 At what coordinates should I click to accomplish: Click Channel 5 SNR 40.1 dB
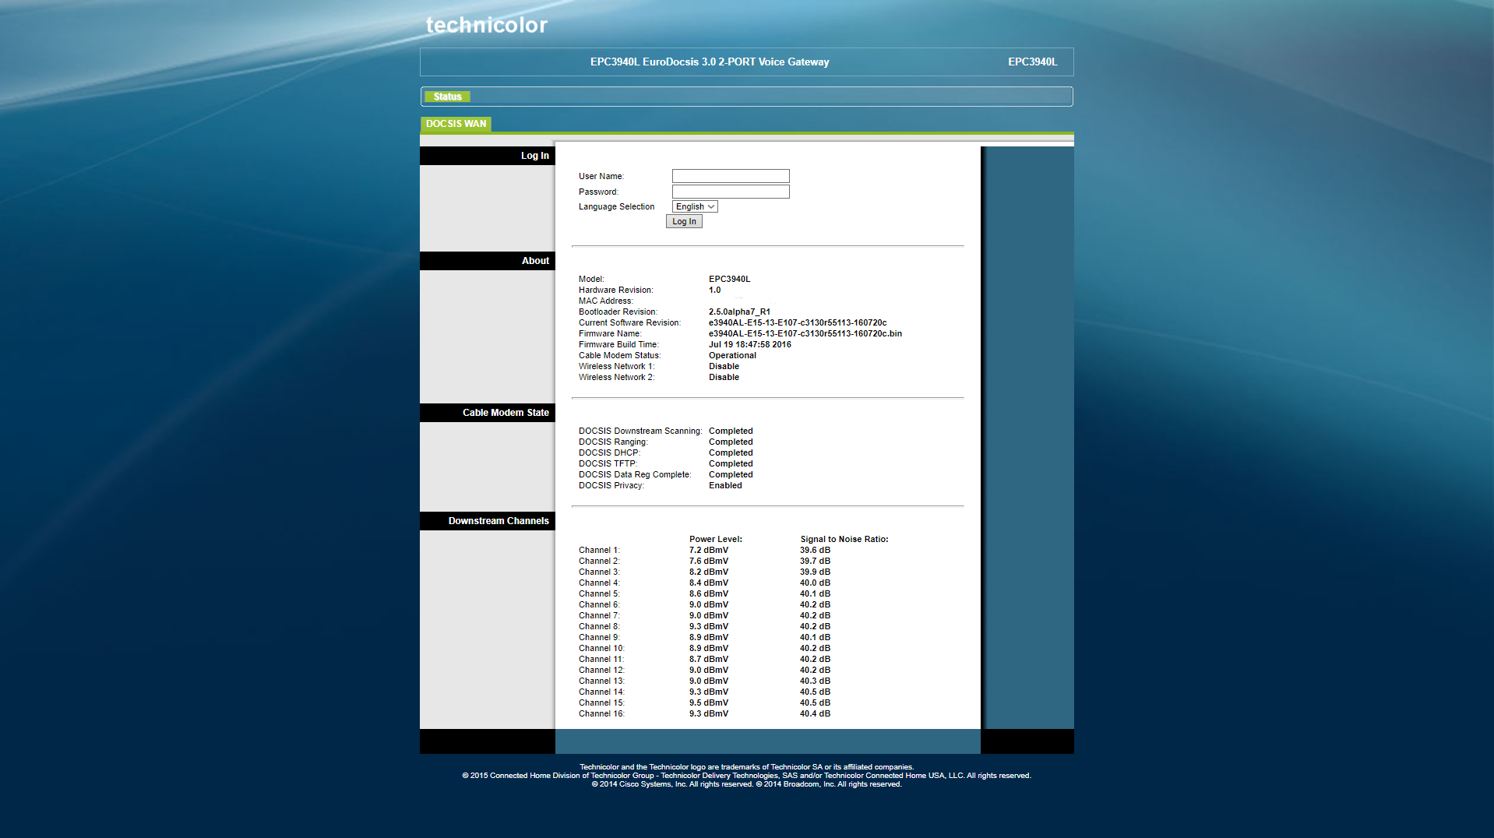coord(815,593)
